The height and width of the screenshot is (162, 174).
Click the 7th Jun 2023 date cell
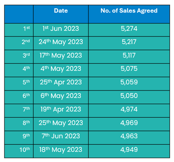(x=61, y=138)
